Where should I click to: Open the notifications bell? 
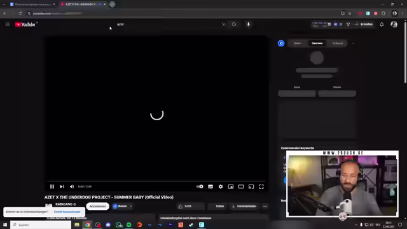(382, 24)
